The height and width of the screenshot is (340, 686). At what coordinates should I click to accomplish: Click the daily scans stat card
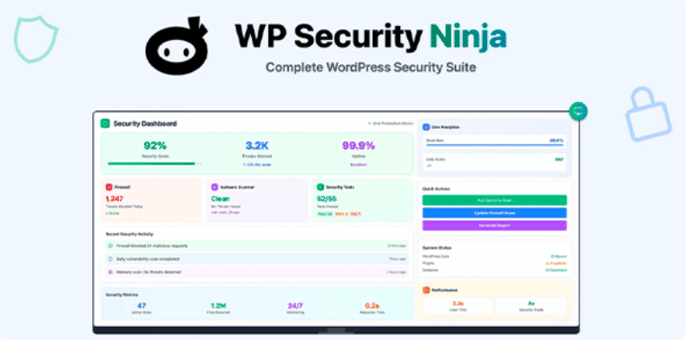(x=494, y=162)
